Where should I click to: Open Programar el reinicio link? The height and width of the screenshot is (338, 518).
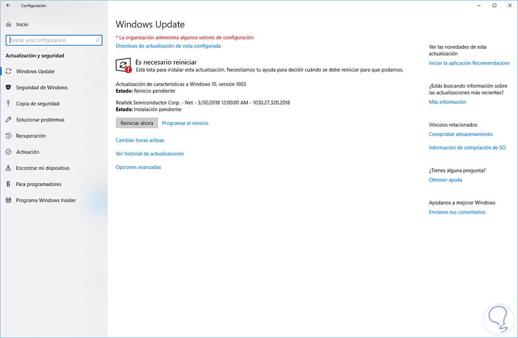[x=185, y=123]
